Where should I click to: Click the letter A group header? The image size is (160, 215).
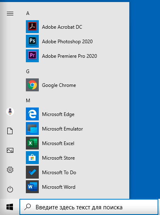tap(28, 13)
